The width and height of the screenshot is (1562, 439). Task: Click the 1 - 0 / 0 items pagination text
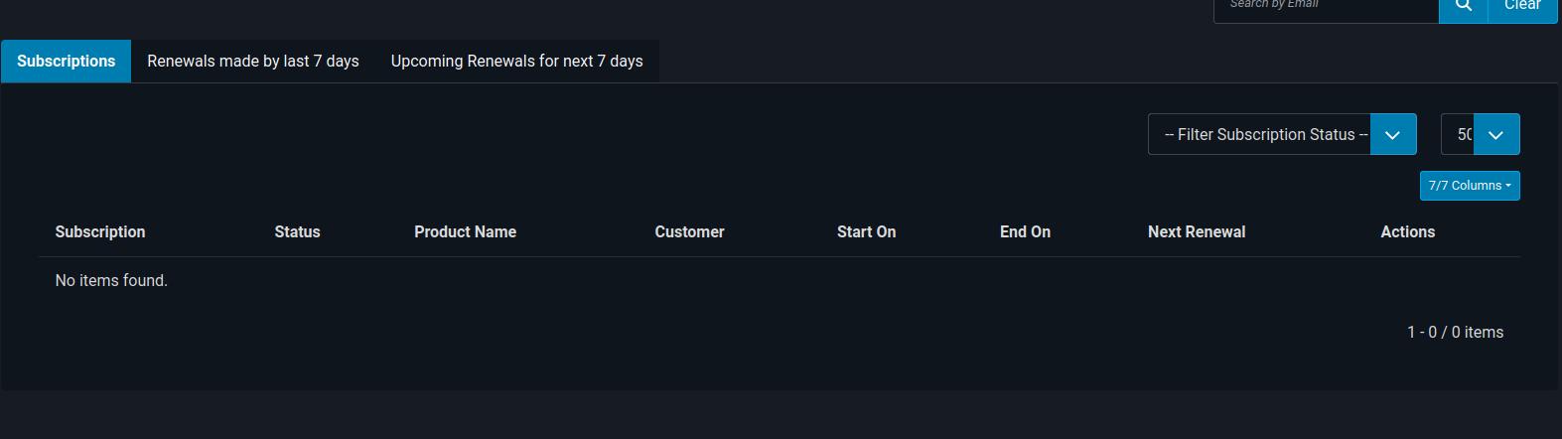point(1455,332)
